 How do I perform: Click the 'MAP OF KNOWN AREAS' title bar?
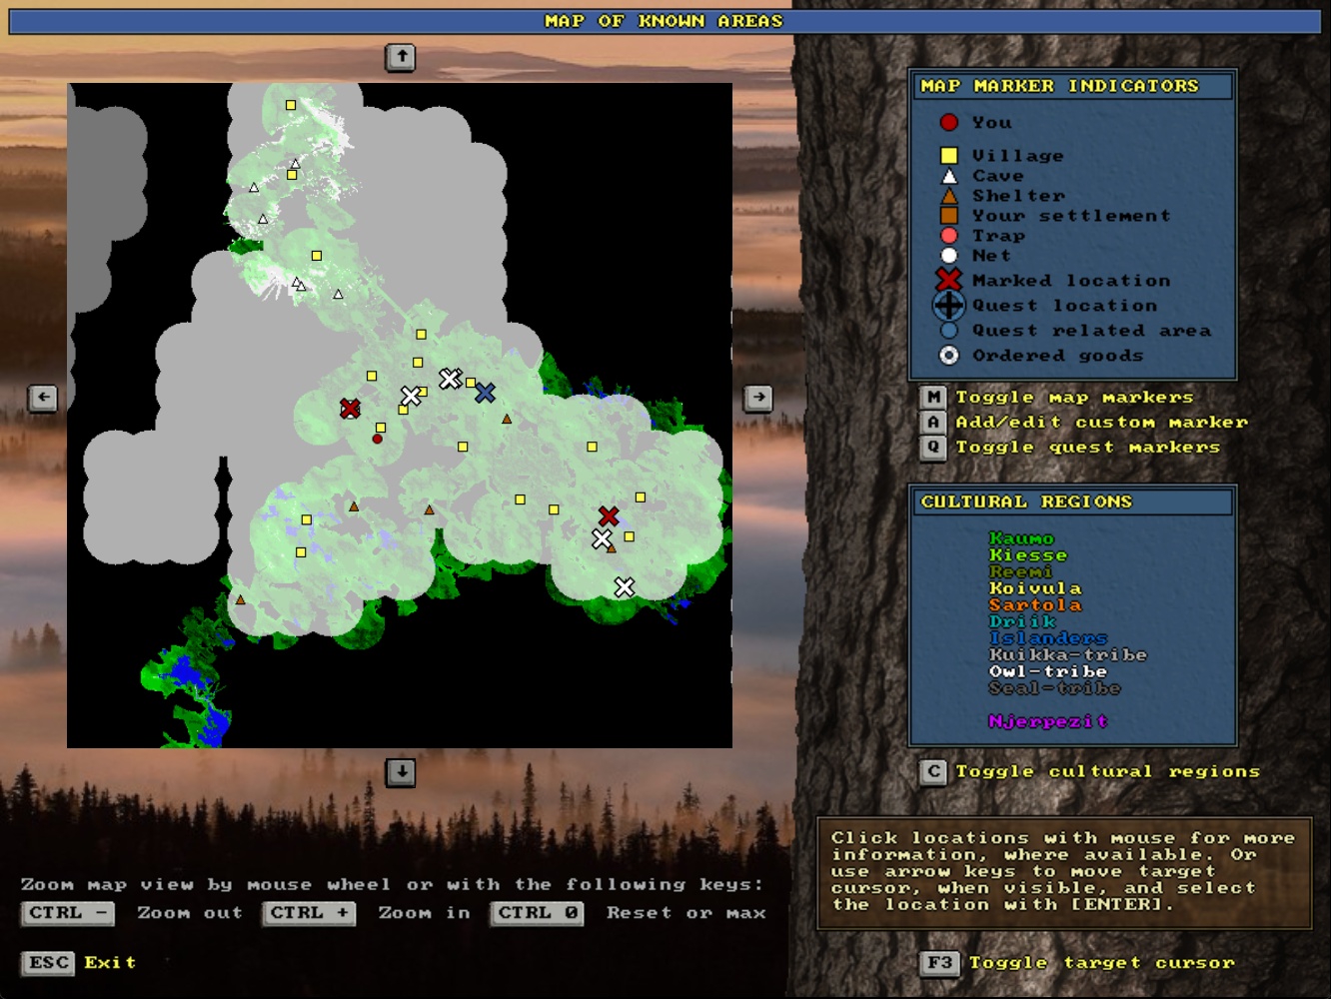(x=665, y=21)
